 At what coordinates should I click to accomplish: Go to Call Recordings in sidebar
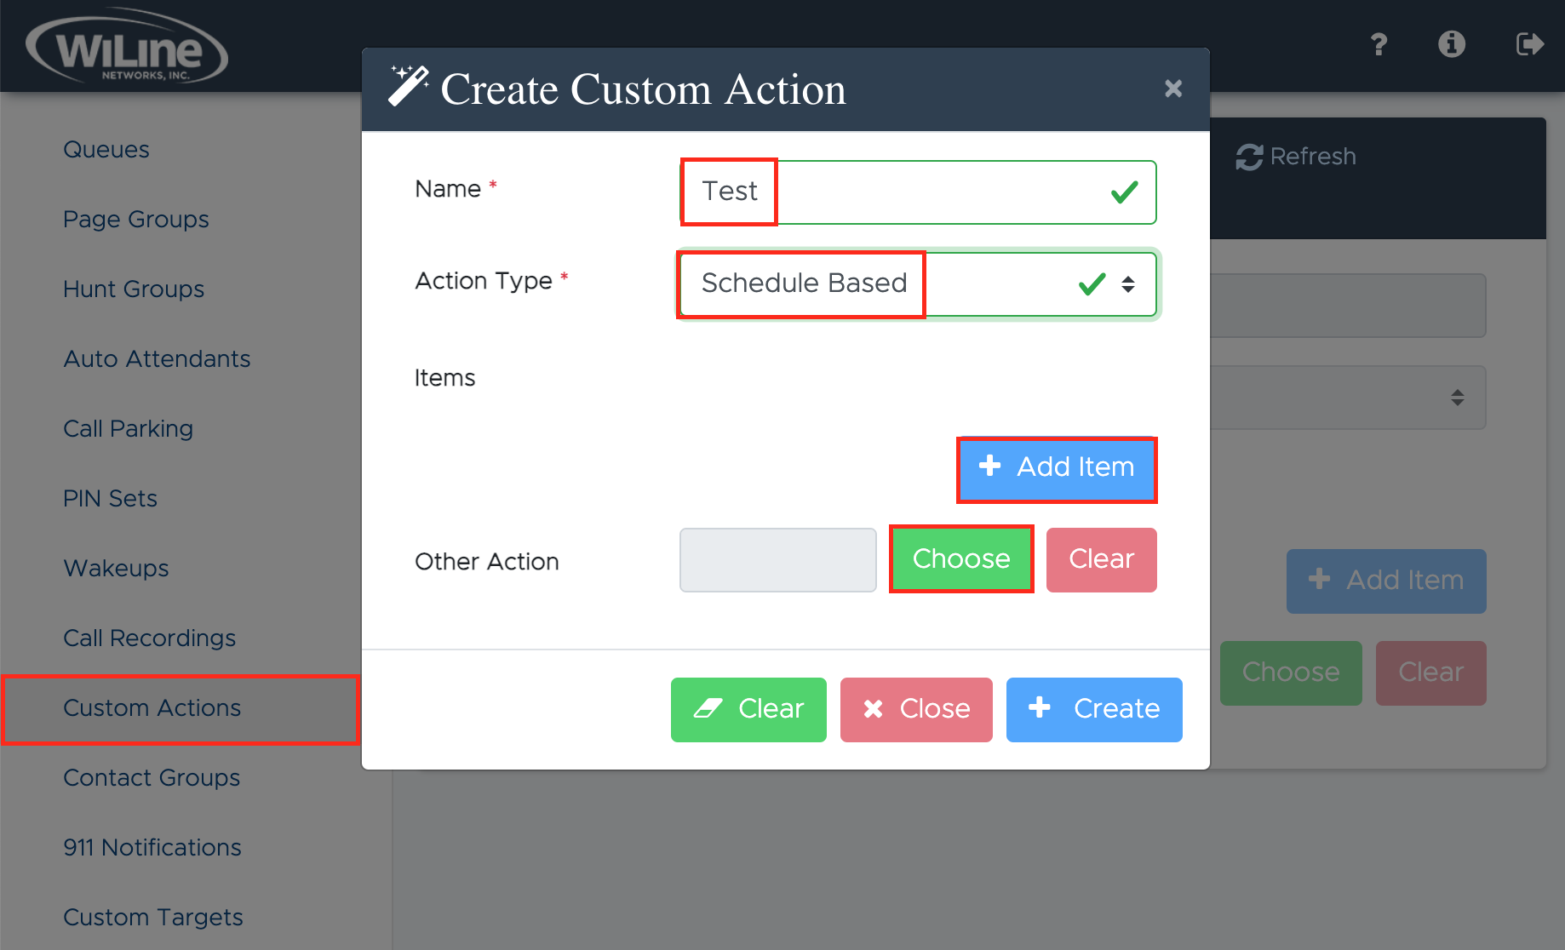150,638
